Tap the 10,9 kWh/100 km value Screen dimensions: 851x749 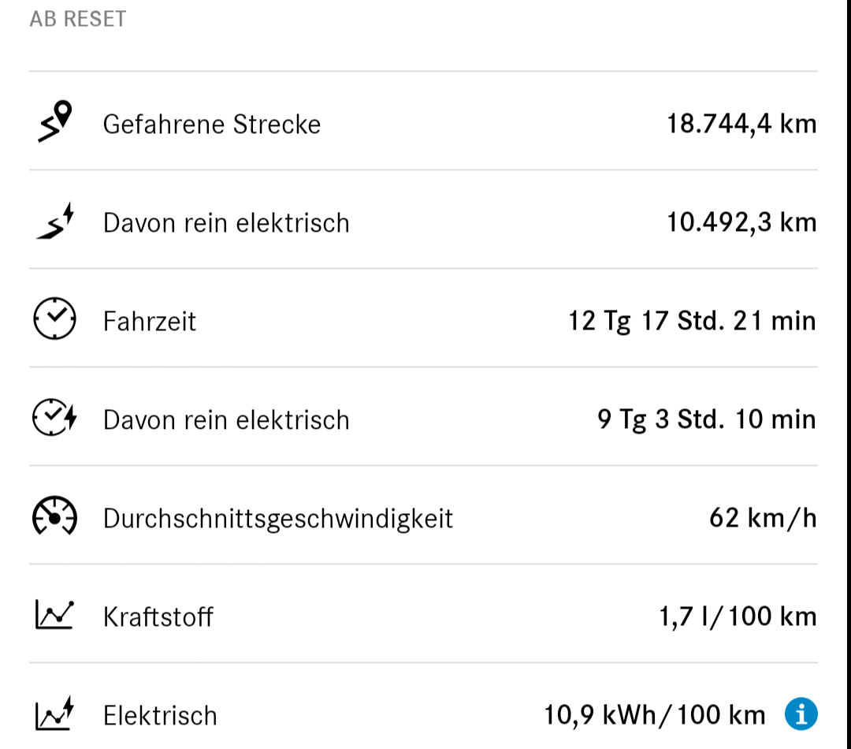655,715
